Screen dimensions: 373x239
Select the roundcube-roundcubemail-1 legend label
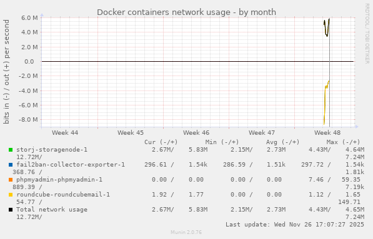63,194
